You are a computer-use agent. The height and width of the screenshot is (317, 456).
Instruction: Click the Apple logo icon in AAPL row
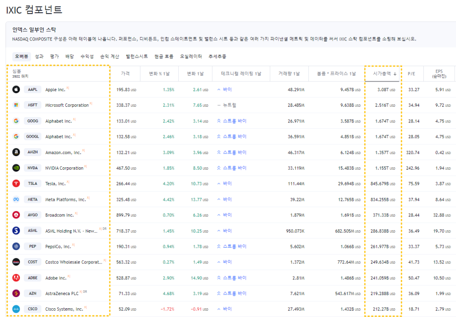pos(16,89)
